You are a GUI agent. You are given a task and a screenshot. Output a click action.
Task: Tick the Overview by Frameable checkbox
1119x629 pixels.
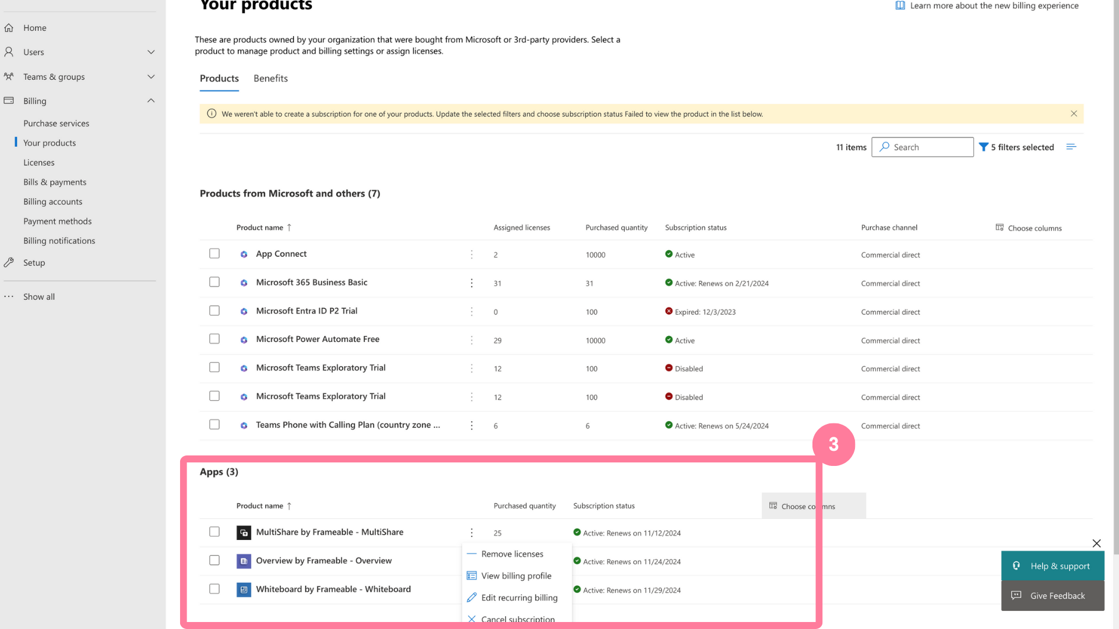(x=214, y=560)
